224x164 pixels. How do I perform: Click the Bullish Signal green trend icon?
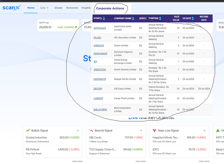click(28, 131)
